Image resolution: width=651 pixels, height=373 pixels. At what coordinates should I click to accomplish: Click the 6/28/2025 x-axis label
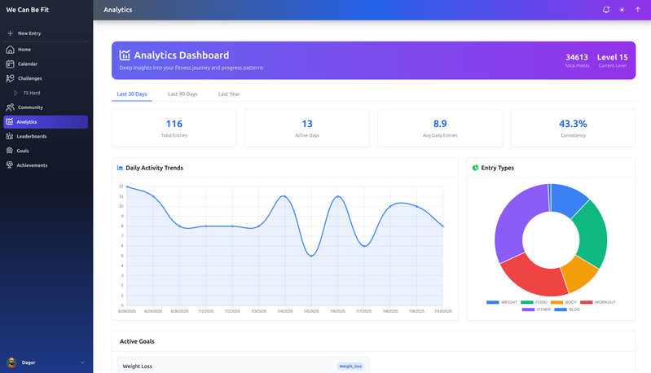click(x=126, y=311)
